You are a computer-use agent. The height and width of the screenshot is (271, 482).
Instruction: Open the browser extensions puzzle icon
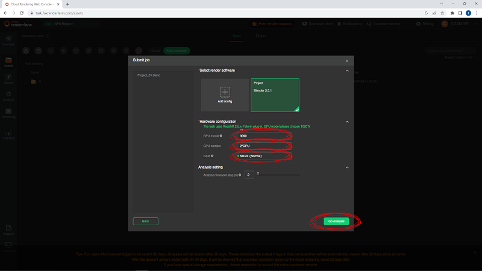[452, 13]
